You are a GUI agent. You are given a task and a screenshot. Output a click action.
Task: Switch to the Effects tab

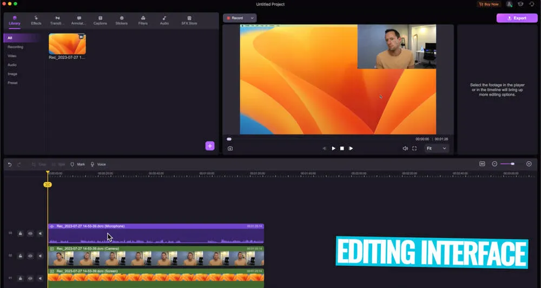pyautogui.click(x=36, y=21)
